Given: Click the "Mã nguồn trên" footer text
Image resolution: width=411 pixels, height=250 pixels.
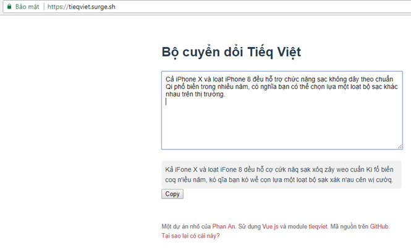Looking at the screenshot, I should [x=348, y=226].
